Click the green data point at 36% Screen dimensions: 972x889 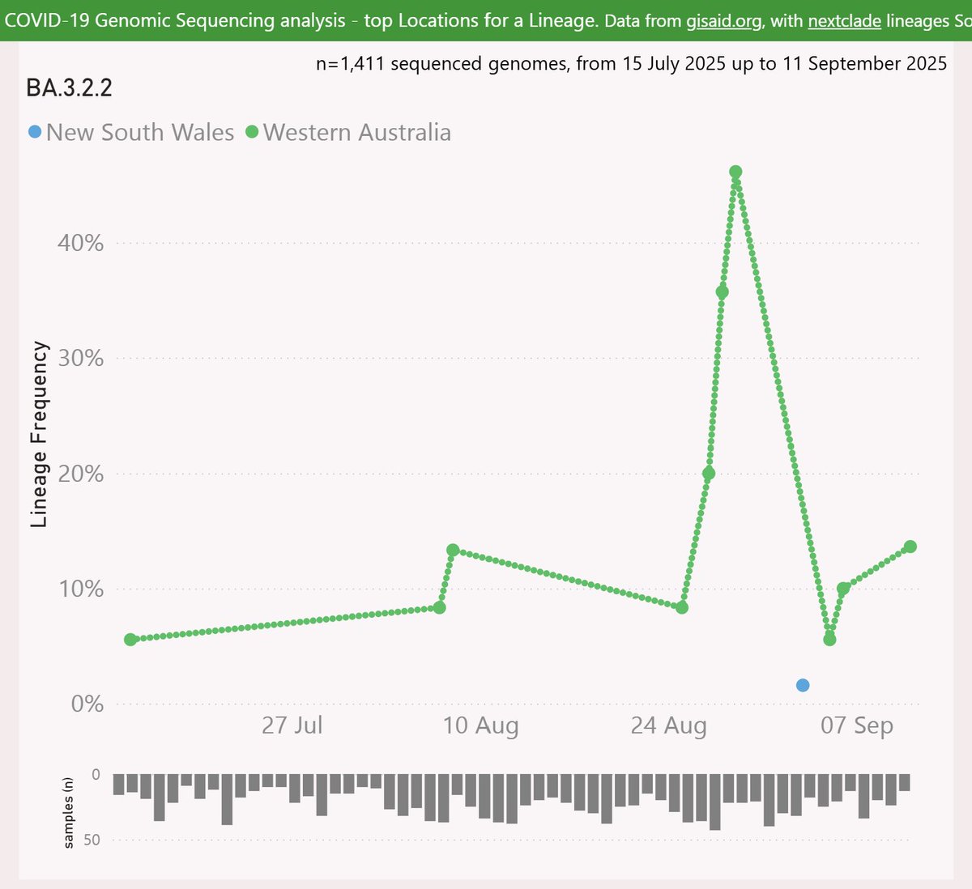721,292
